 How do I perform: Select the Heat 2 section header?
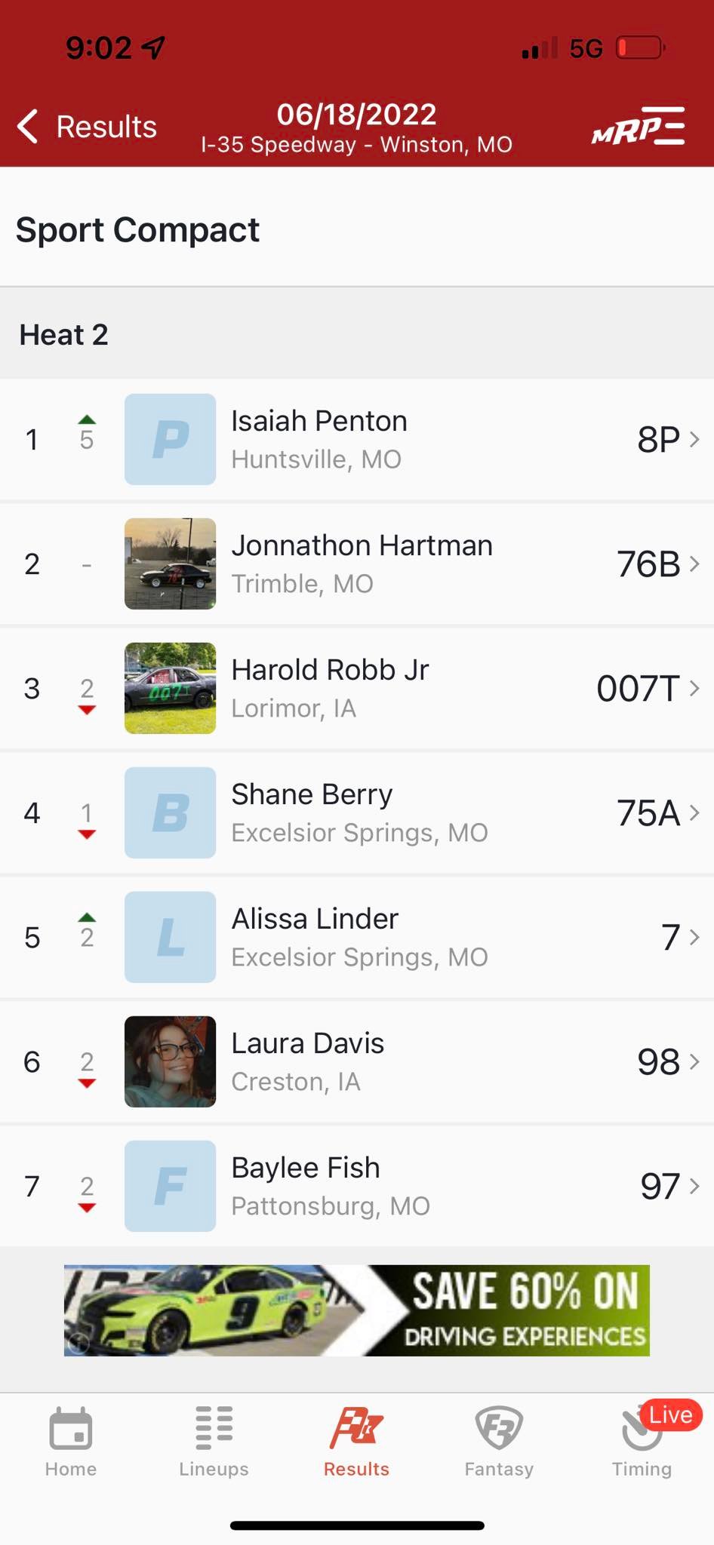point(357,334)
